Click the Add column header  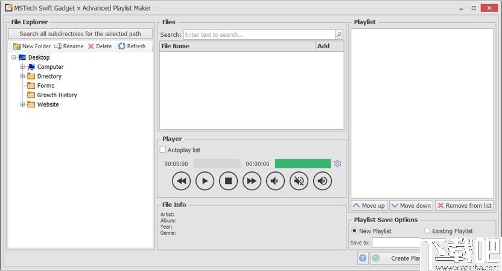pyautogui.click(x=329, y=46)
